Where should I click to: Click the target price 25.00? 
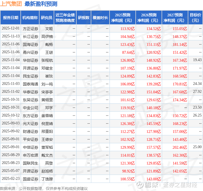tap(197, 147)
